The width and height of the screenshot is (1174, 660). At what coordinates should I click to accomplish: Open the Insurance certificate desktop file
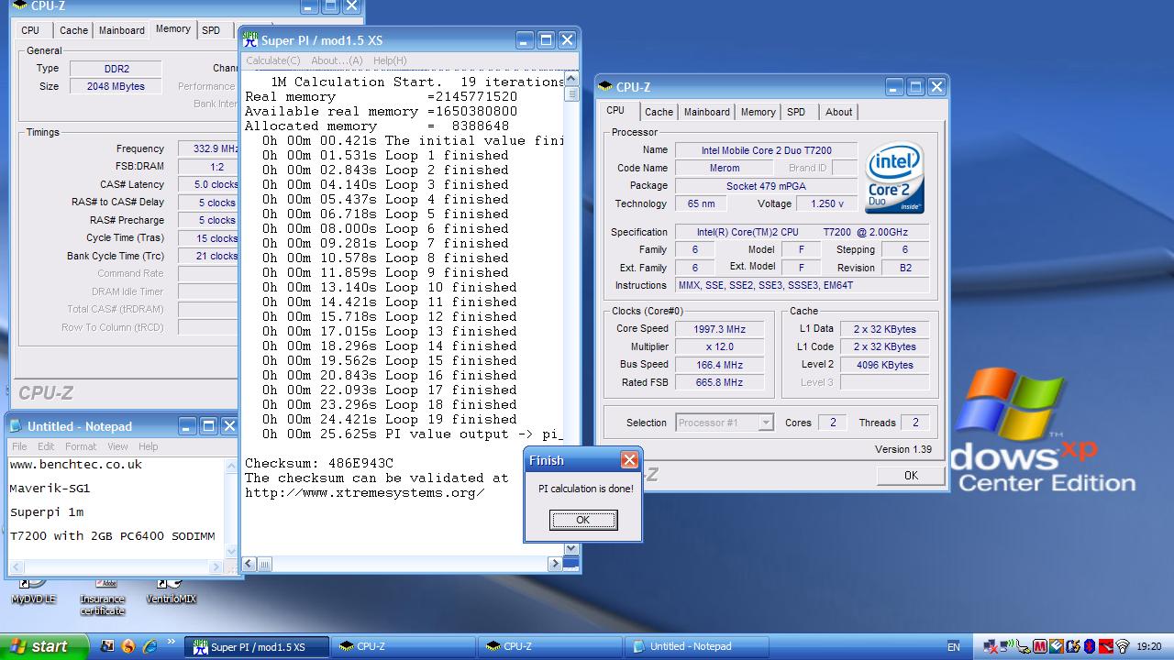click(x=102, y=598)
